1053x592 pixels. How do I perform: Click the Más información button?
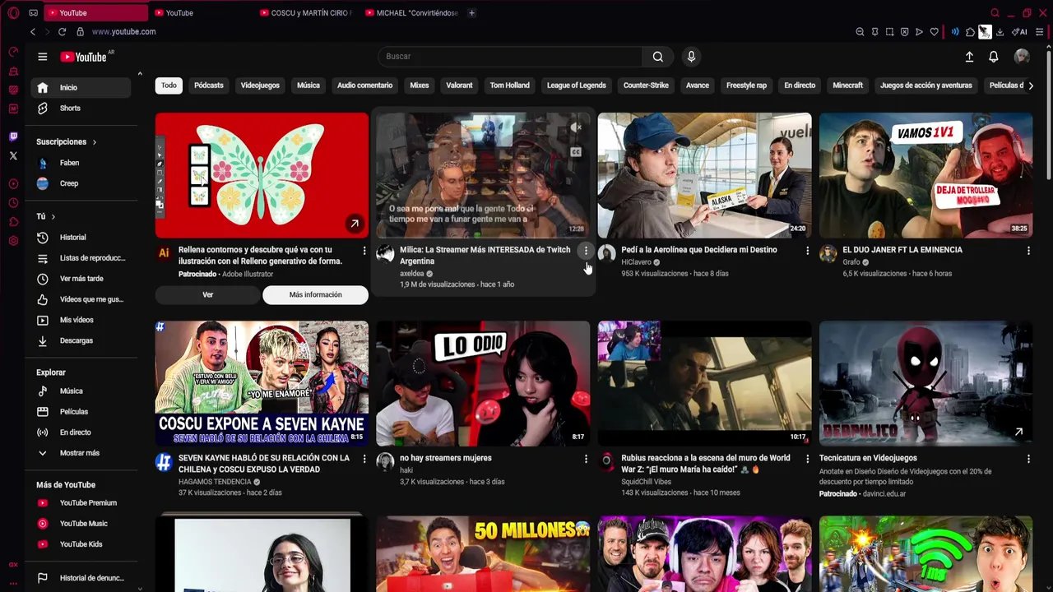pyautogui.click(x=315, y=294)
